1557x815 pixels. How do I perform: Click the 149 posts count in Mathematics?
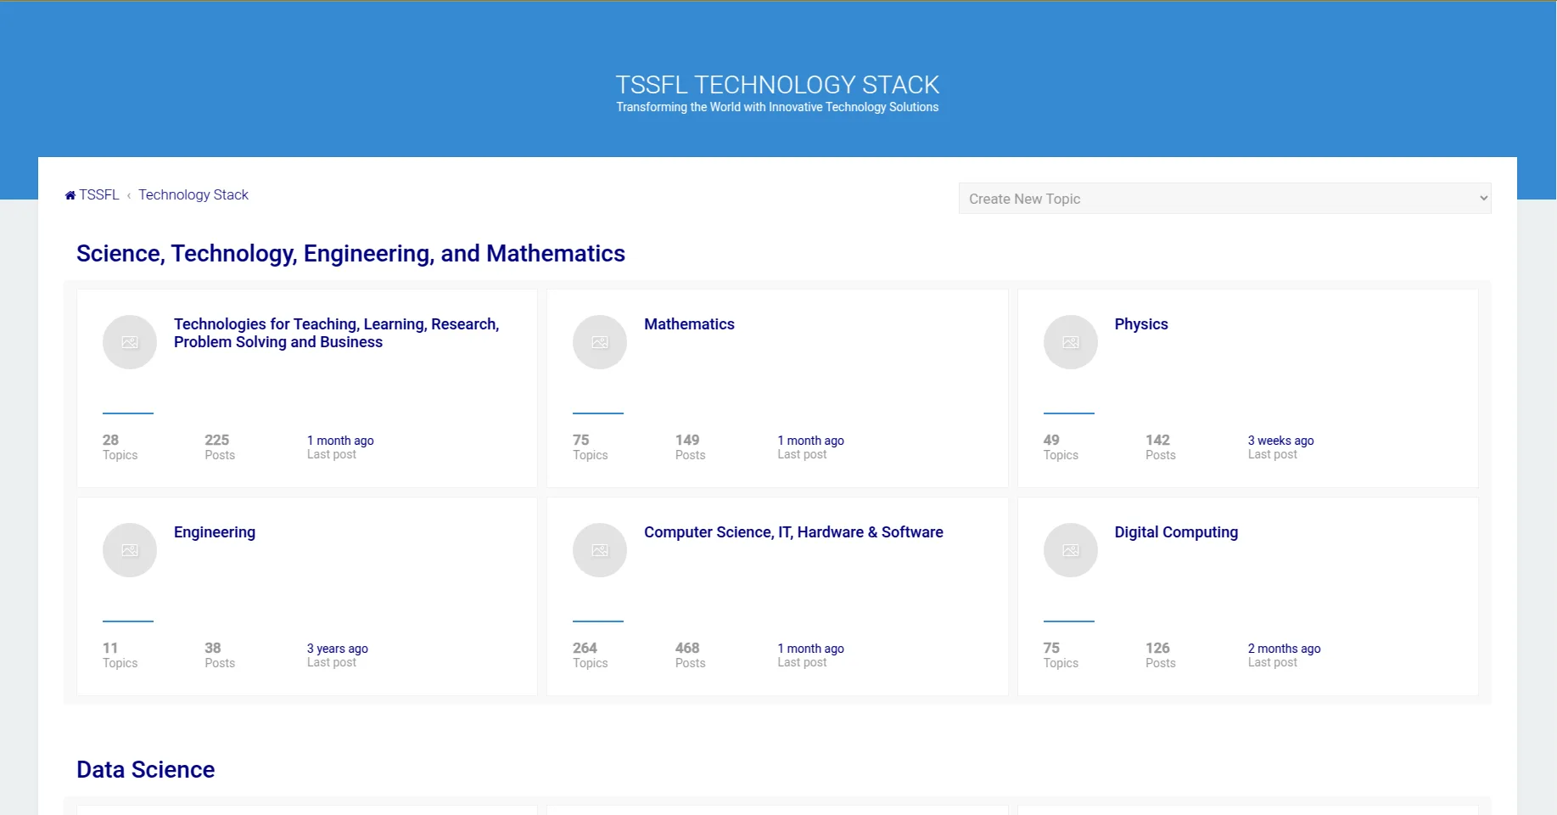click(687, 440)
